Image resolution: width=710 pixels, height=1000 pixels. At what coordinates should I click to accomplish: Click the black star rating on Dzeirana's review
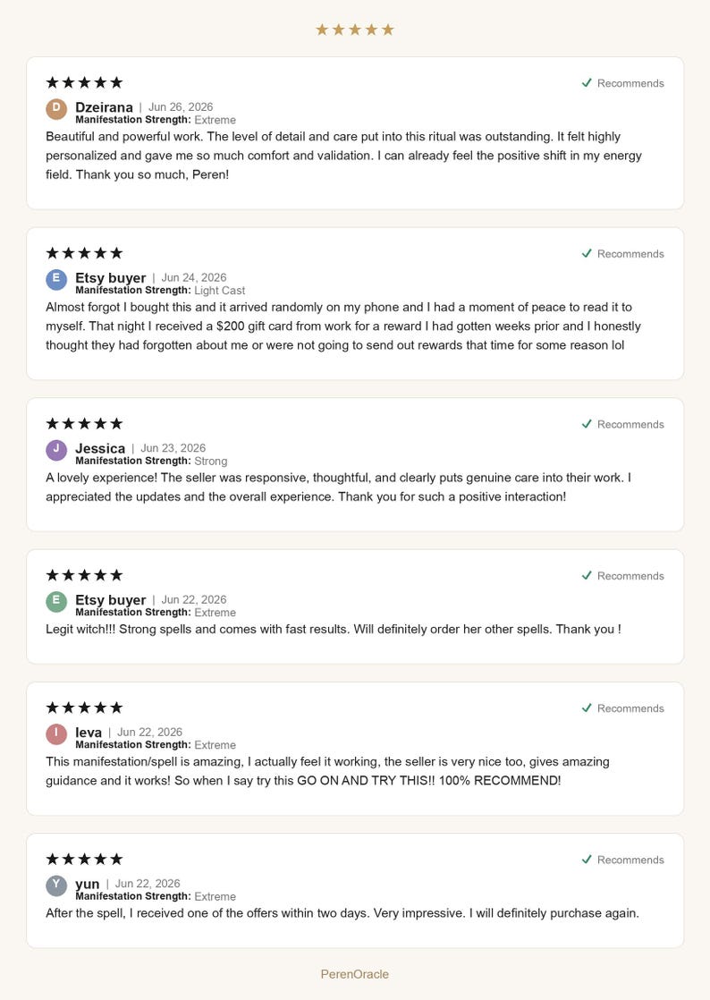[84, 82]
